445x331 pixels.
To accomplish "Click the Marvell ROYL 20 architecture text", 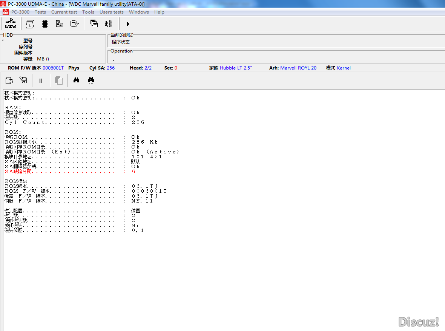I will pos(298,68).
